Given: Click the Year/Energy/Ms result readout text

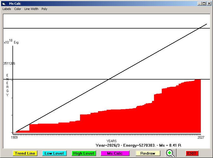Looking at the screenshot, I should [138, 145].
